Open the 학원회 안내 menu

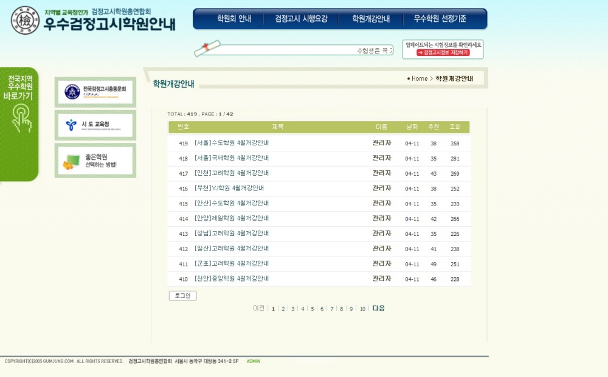(234, 19)
